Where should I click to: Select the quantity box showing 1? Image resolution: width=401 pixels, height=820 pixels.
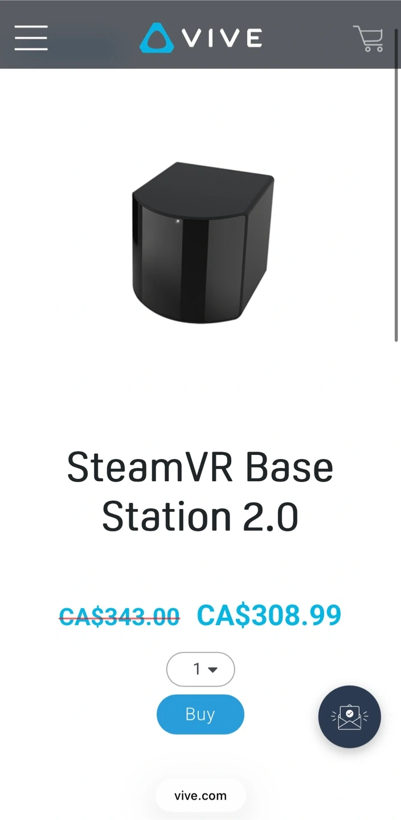[x=200, y=669]
